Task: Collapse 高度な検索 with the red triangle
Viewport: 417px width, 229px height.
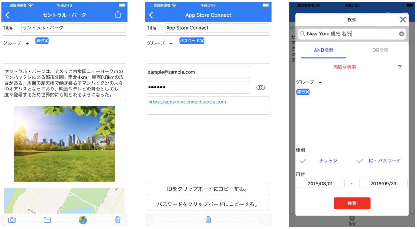Action: (x=399, y=67)
